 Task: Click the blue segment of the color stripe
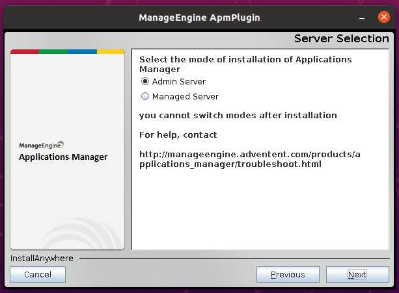[x=82, y=51]
